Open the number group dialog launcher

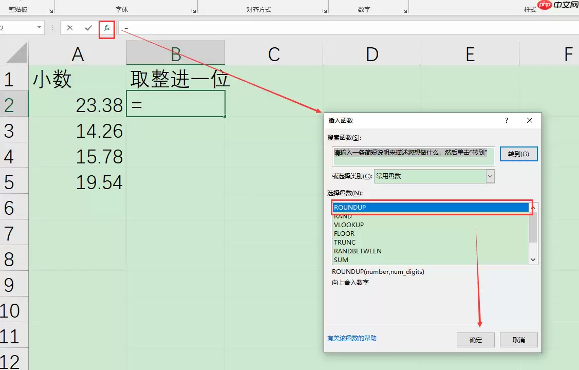click(x=405, y=11)
